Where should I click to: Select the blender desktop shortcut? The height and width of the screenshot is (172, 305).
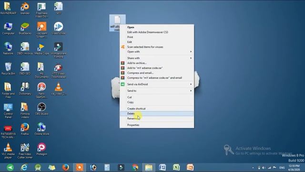tap(25, 9)
